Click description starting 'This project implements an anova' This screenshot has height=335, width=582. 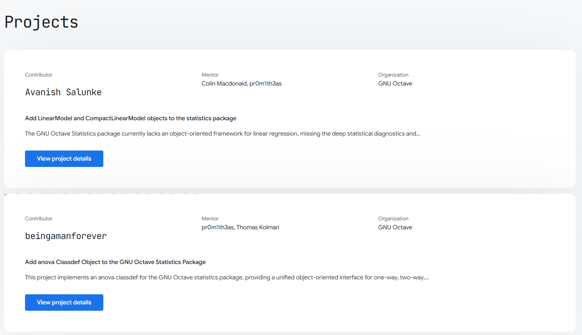point(227,277)
